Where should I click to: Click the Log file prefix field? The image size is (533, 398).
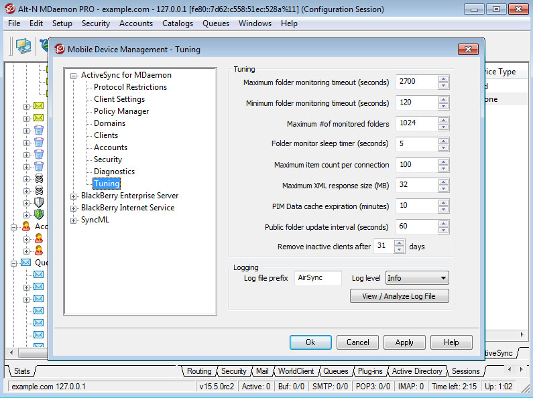pos(318,278)
